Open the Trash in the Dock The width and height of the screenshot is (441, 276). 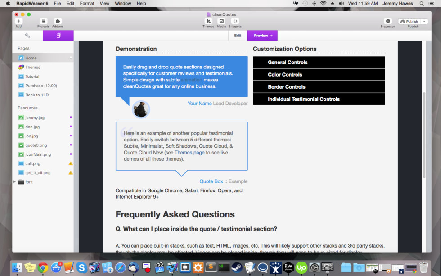pos(424,267)
